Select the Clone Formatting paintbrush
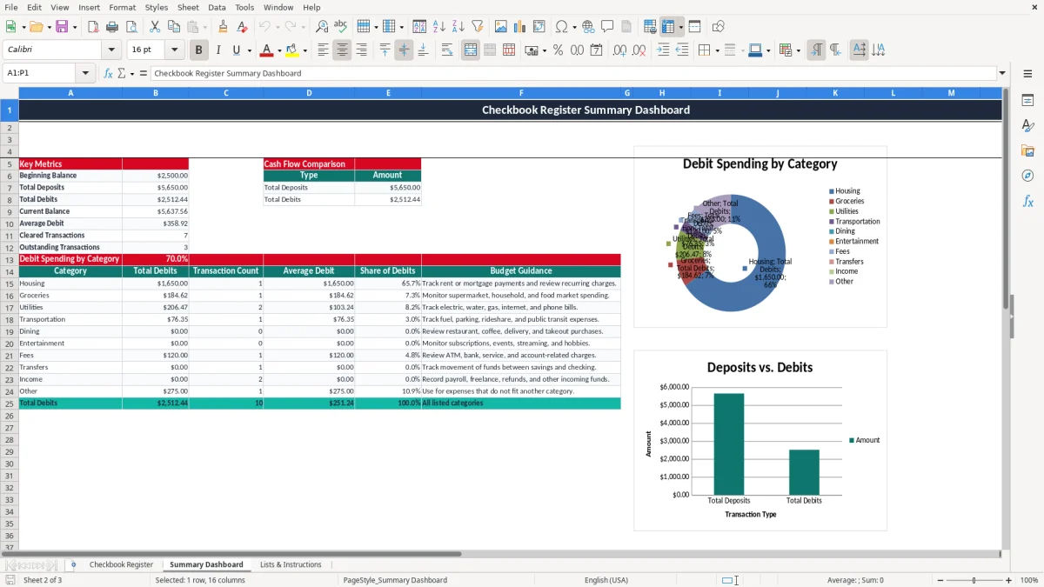Screen dimensions: 1044x587 click(x=224, y=27)
